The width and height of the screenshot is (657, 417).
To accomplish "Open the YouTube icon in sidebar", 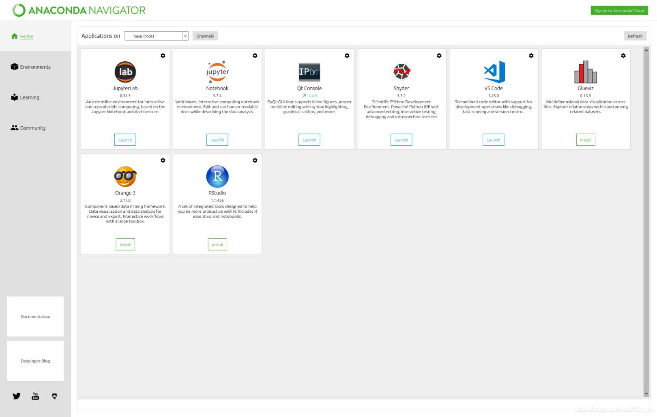I will tap(35, 396).
